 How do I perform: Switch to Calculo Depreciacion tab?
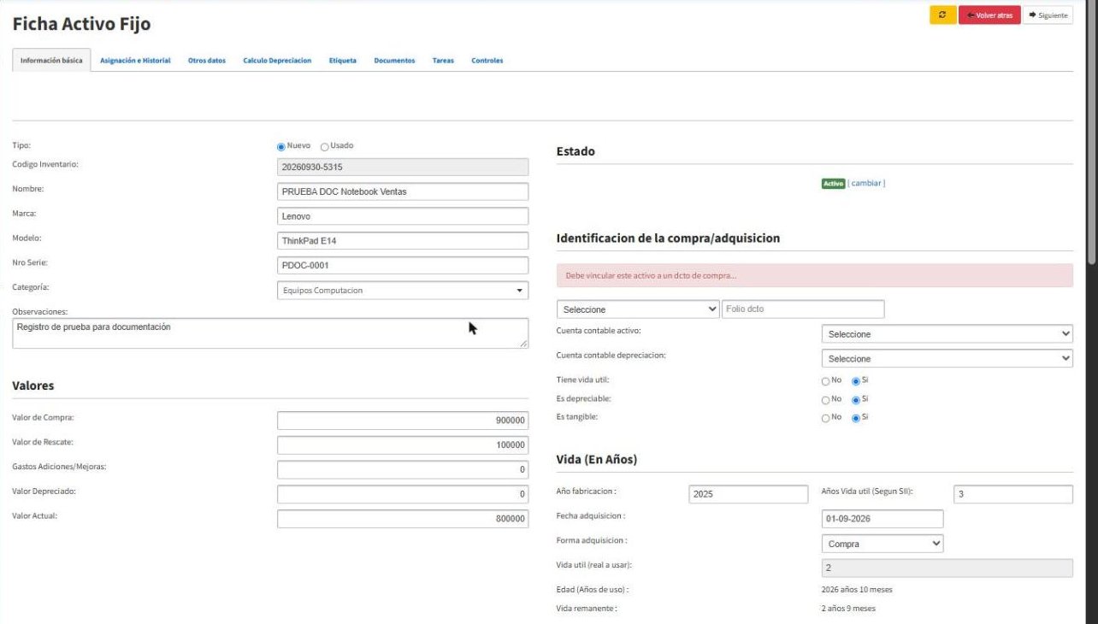[277, 61]
